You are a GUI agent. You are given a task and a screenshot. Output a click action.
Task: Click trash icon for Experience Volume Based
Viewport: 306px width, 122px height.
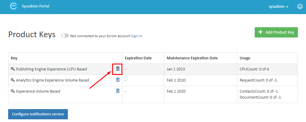(118, 91)
